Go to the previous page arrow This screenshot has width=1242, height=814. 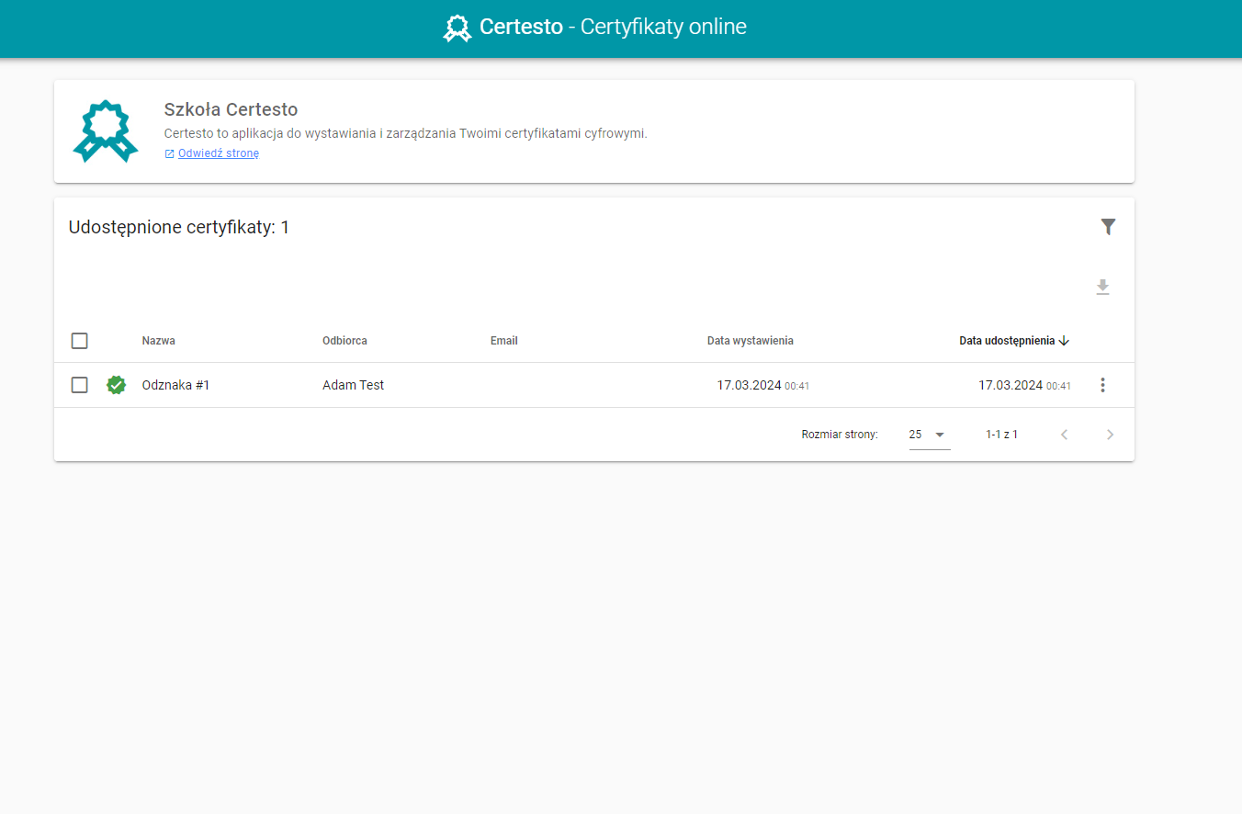point(1065,435)
